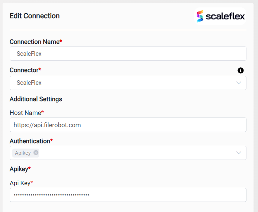Screen dimensions: 258x212
Task: Click the Additional Settings heading
Action: [x=36, y=99]
